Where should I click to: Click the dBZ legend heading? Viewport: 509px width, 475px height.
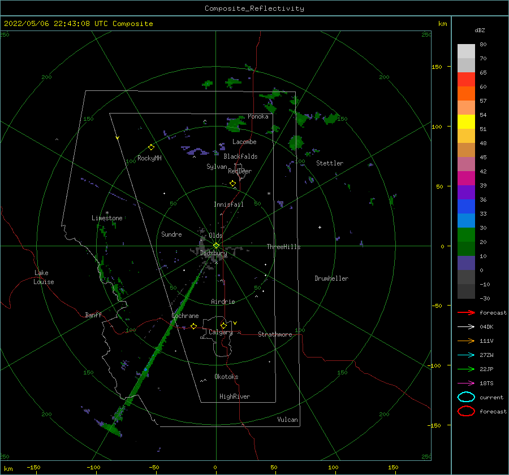coord(480,30)
